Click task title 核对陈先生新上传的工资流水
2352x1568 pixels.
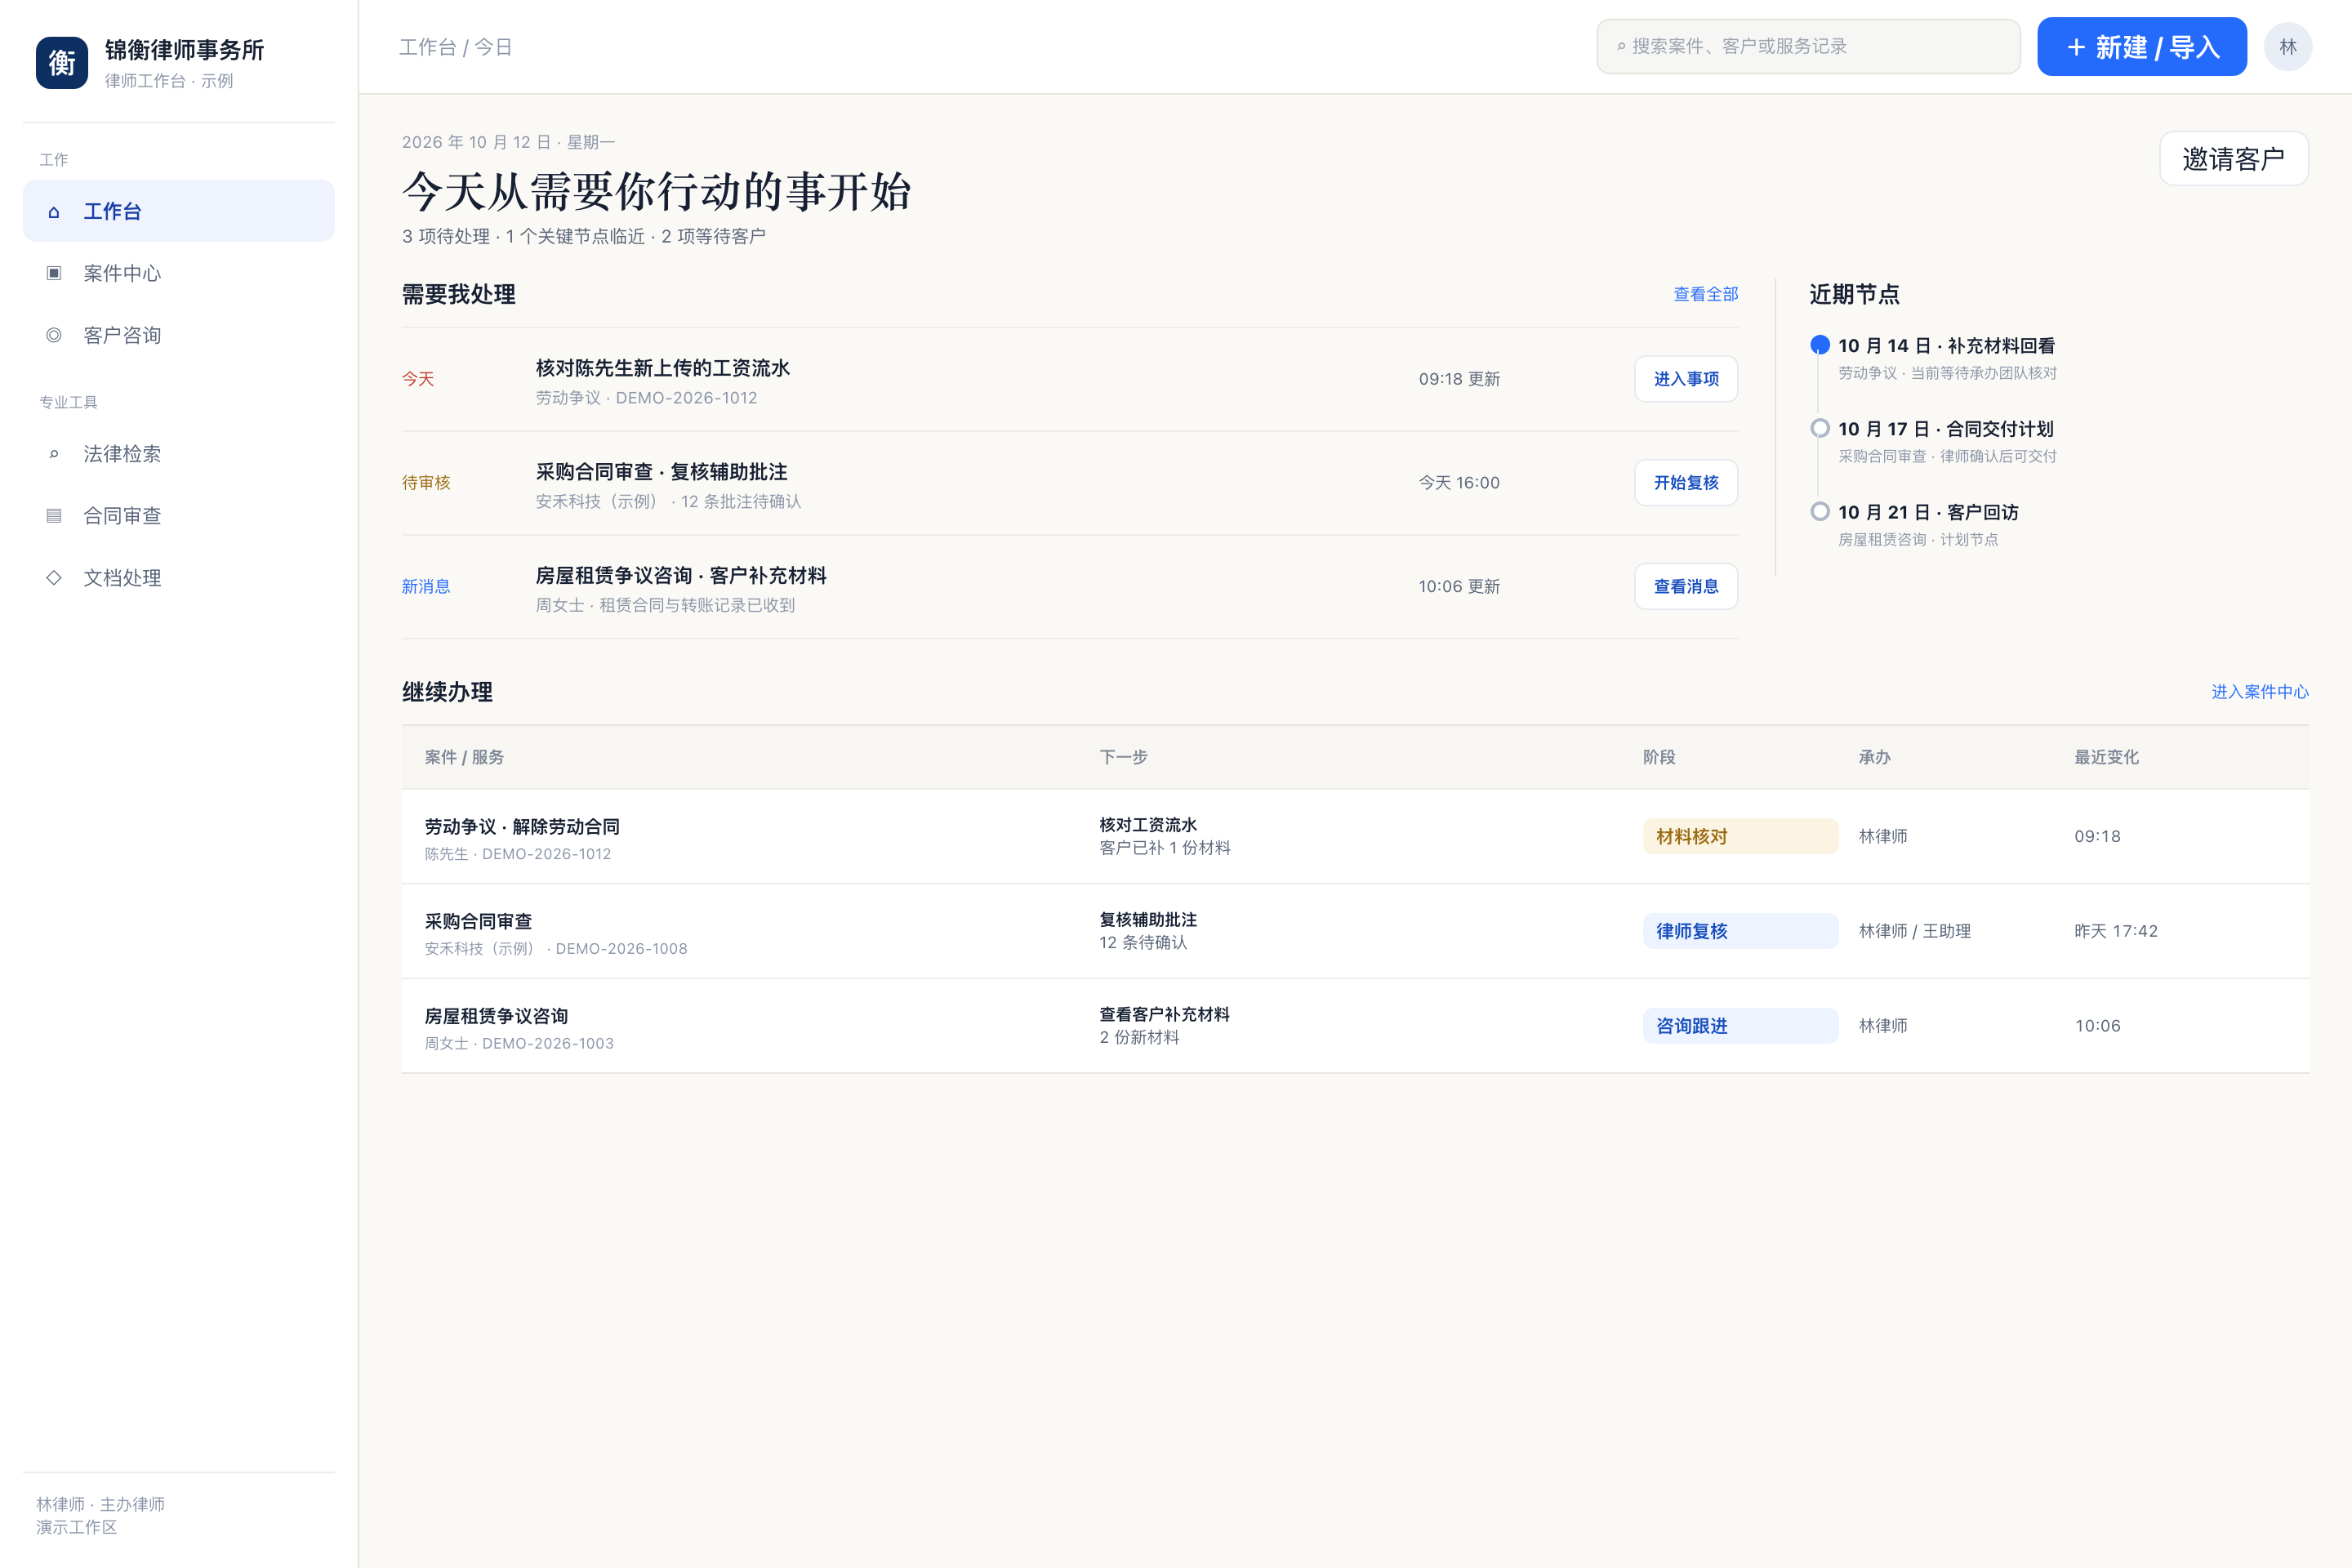click(x=662, y=368)
